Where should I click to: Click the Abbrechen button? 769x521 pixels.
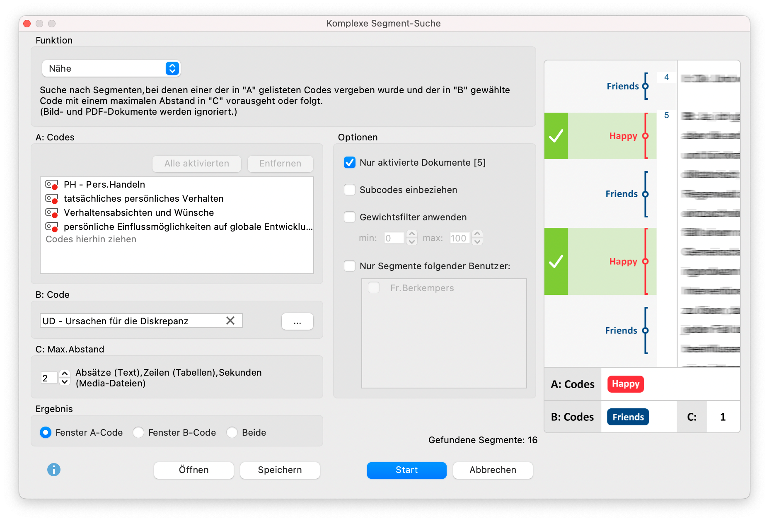(x=493, y=470)
